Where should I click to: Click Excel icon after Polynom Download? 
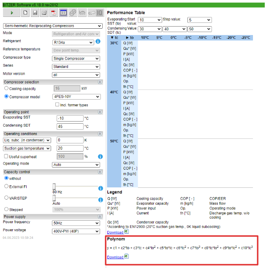tap(126, 256)
